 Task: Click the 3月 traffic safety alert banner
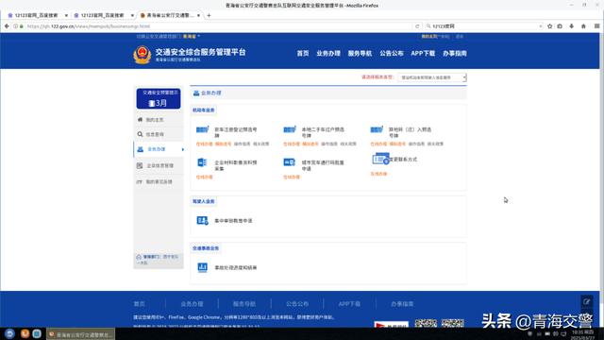[x=159, y=98]
